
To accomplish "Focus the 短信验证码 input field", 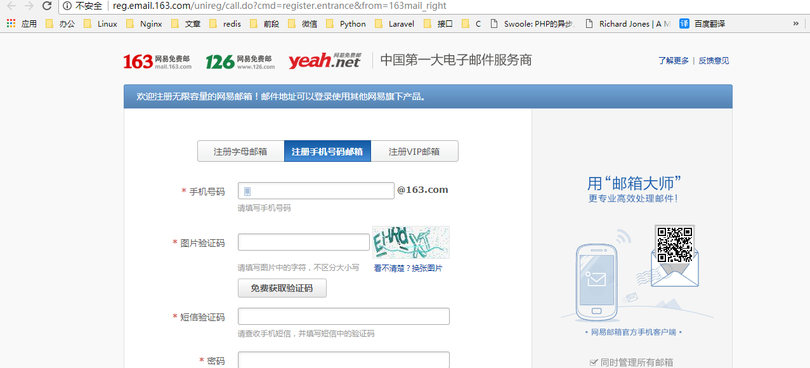I will (343, 317).
